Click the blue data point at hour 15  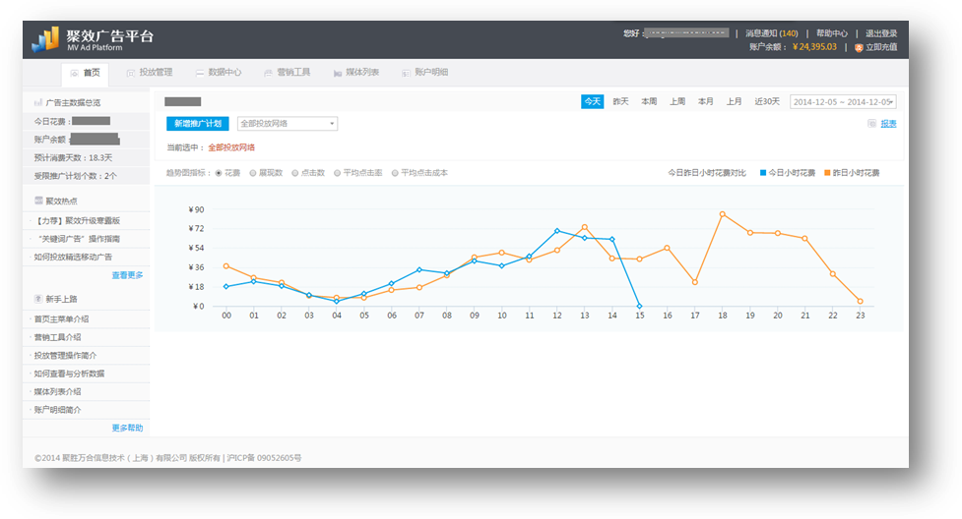pos(639,306)
